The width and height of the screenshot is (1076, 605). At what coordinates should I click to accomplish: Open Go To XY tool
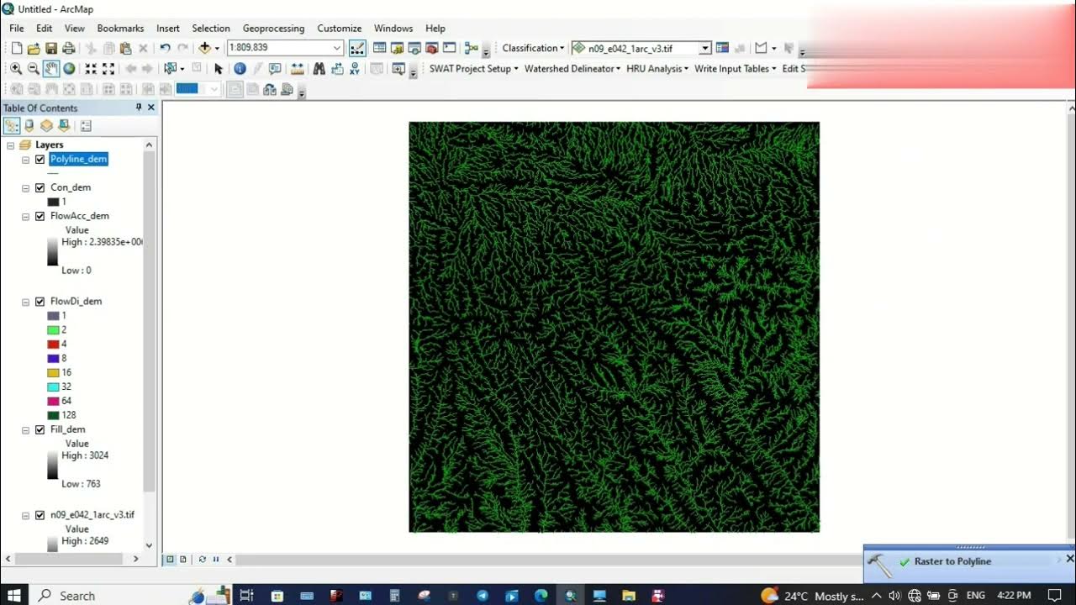(x=355, y=69)
